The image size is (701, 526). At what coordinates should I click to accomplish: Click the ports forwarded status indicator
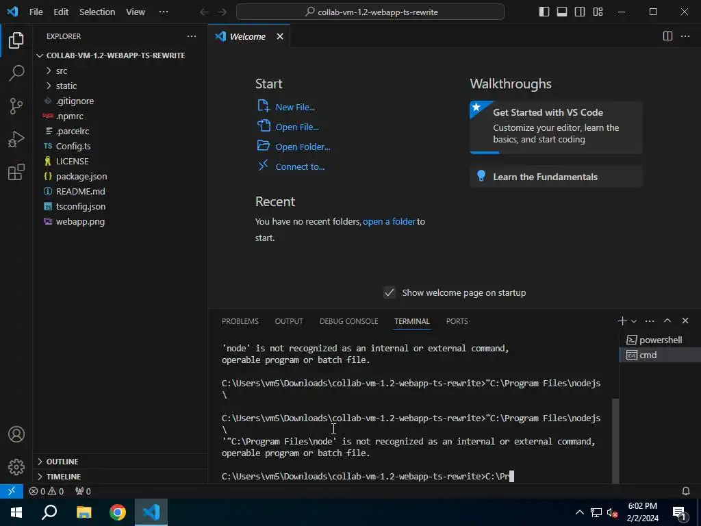[x=83, y=491]
